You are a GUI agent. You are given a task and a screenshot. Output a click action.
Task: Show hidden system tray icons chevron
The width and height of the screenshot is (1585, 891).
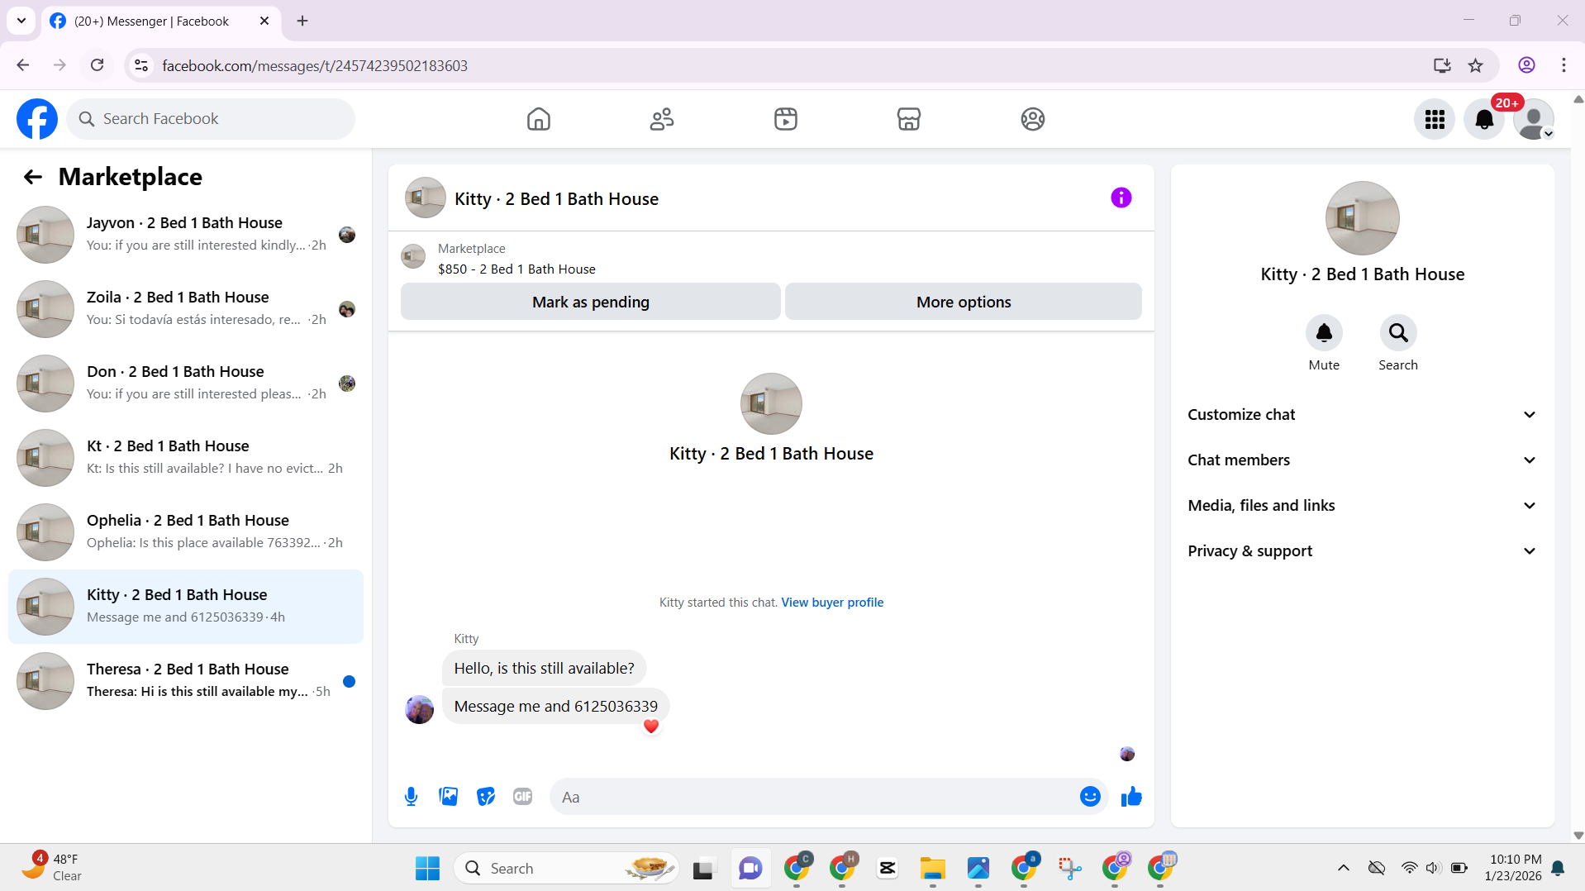[1344, 868]
